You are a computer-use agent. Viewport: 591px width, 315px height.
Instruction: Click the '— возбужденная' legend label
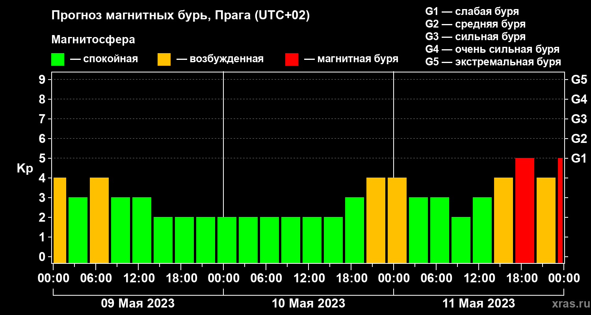220,59
